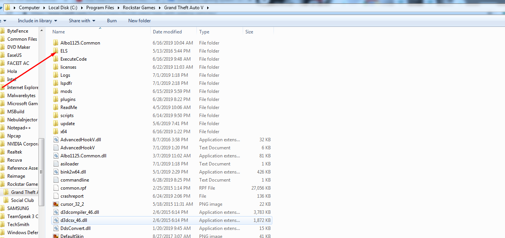Image resolution: width=505 pixels, height=238 pixels.
Task: Click the RPF File type cell
Action: (x=207, y=188)
